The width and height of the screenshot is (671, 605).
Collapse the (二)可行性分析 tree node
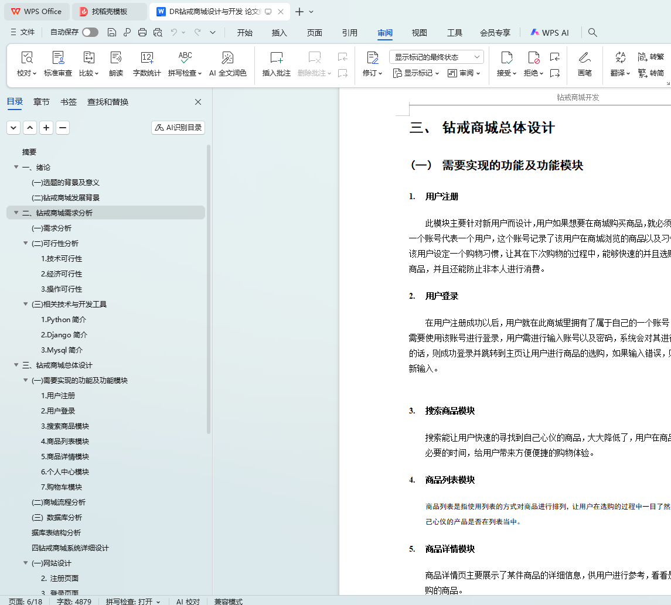click(x=26, y=244)
